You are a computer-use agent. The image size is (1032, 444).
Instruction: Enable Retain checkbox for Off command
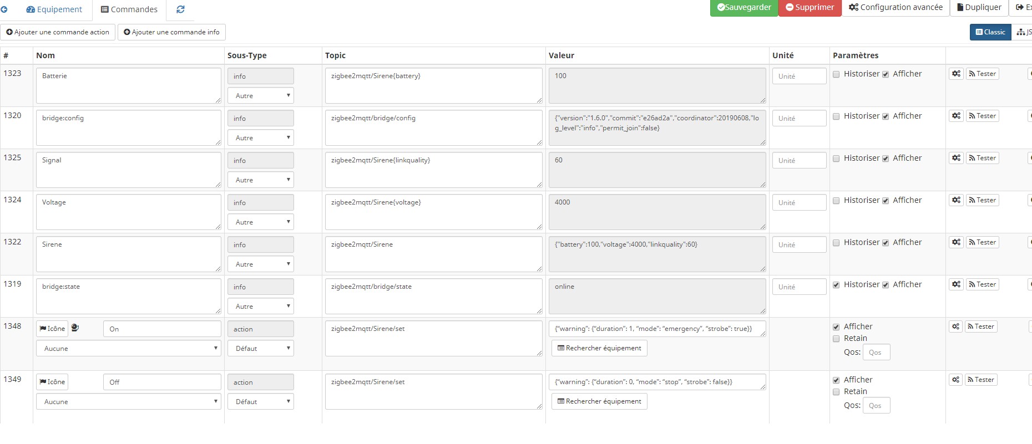836,392
